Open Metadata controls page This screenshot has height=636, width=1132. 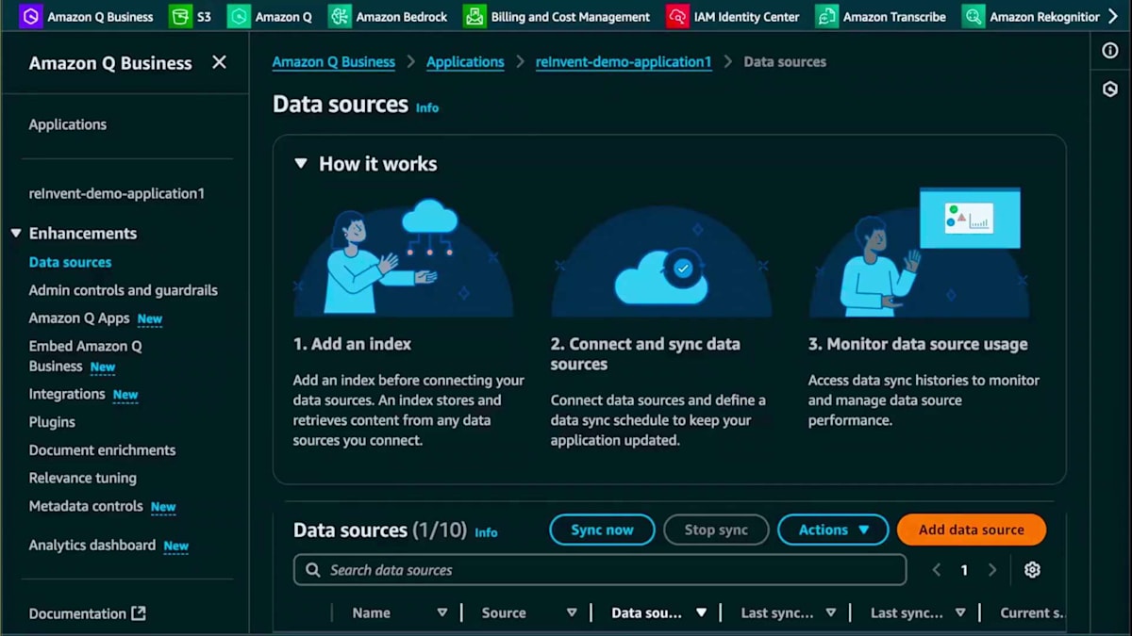click(x=86, y=506)
